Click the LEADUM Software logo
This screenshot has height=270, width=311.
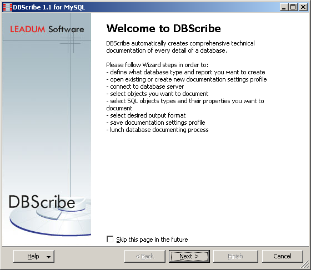[x=47, y=29]
